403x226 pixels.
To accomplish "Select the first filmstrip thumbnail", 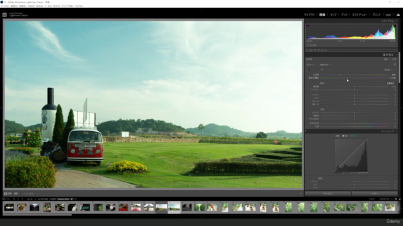I will (x=9, y=207).
